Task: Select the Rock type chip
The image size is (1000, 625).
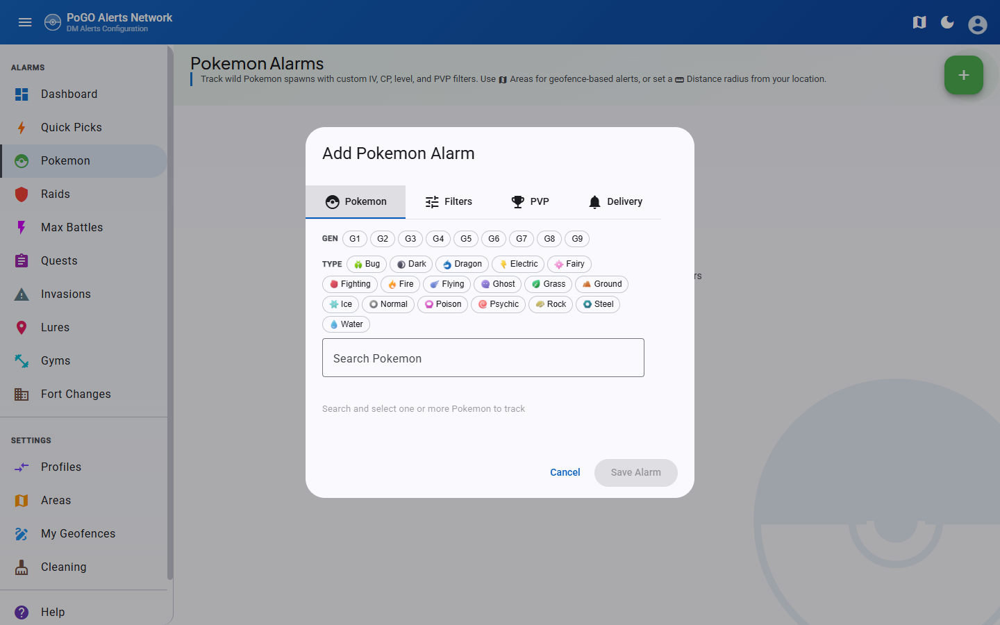Action: pos(551,305)
